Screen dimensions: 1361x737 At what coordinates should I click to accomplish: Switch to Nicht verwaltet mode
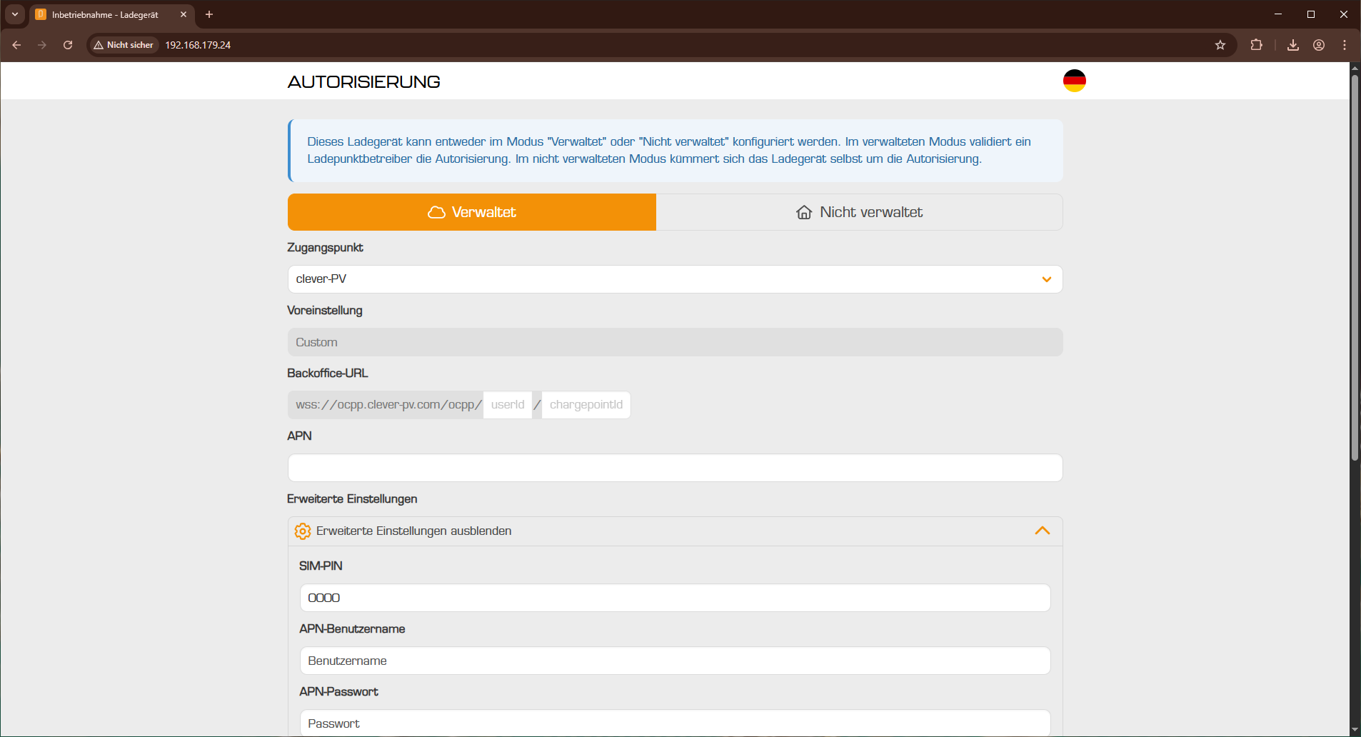[859, 212]
